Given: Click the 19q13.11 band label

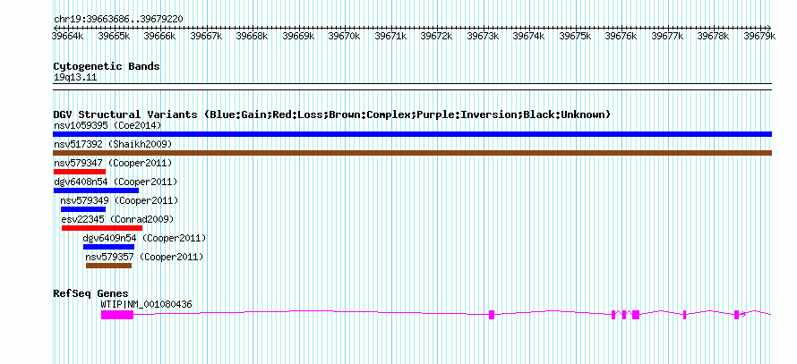Looking at the screenshot, I should tap(74, 78).
